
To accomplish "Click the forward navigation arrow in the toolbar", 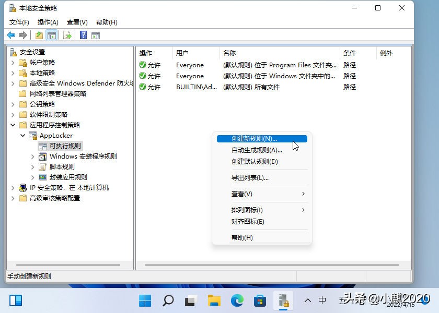I will coord(22,35).
